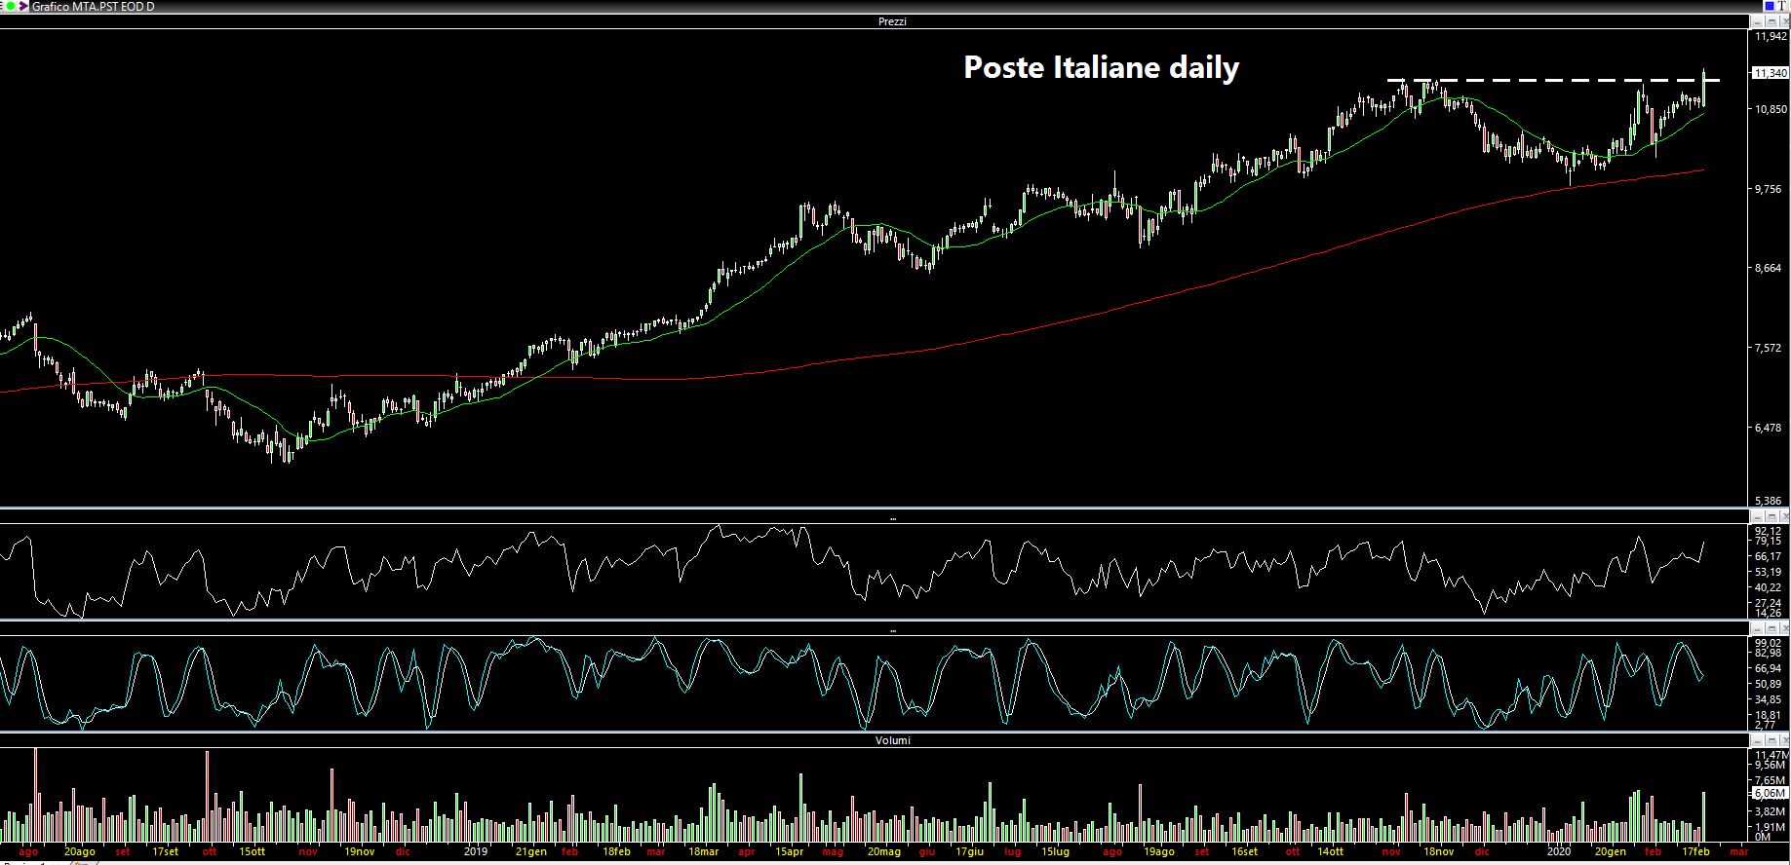
Task: Close the Volumi panel
Action: pyautogui.click(x=1783, y=740)
